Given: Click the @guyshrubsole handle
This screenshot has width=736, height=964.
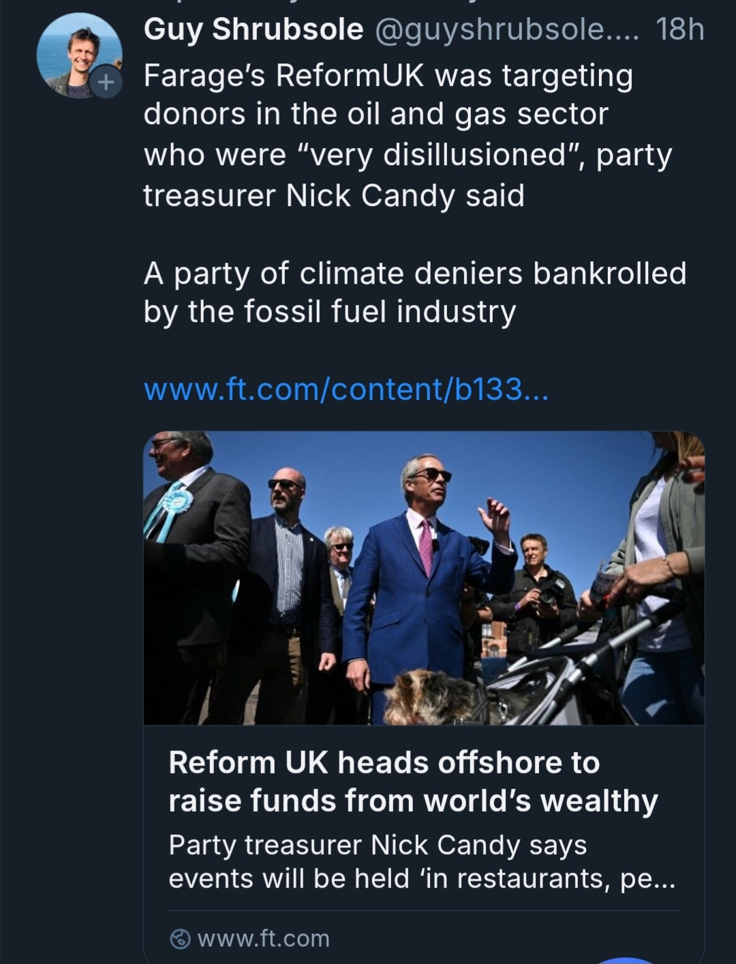Looking at the screenshot, I should point(506,29).
